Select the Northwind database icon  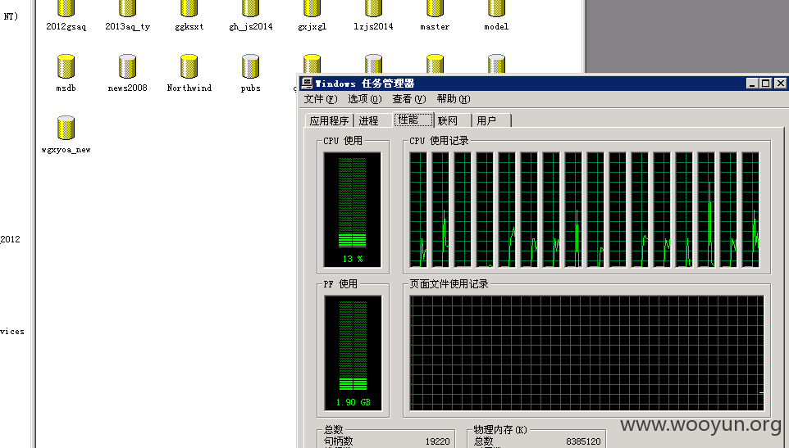(x=189, y=66)
